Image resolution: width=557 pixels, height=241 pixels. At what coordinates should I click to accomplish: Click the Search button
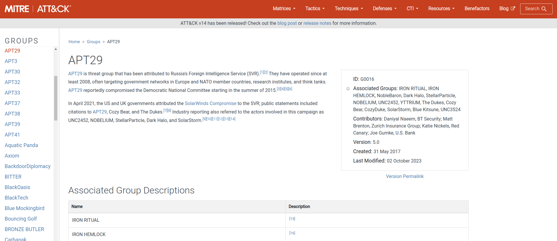536,9
